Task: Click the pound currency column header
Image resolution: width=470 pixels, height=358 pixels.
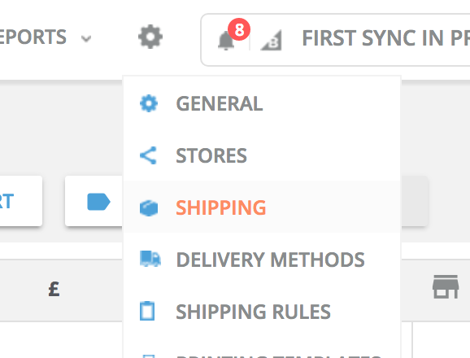Action: tap(54, 290)
